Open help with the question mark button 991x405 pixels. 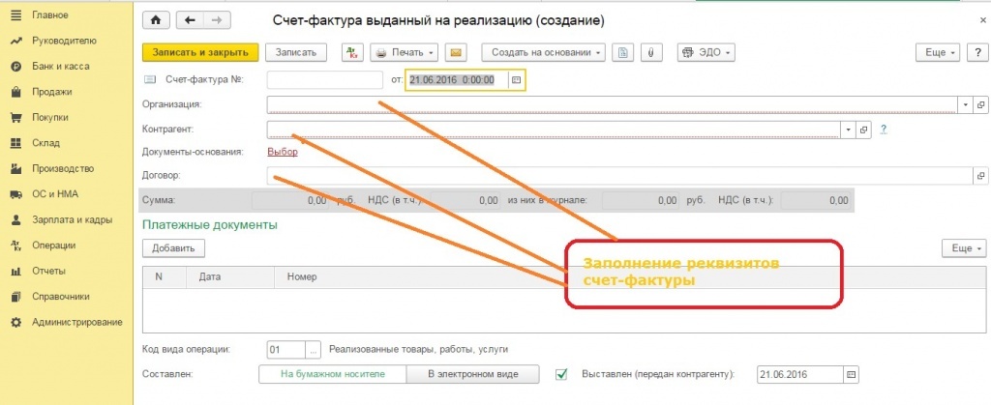pyautogui.click(x=977, y=52)
